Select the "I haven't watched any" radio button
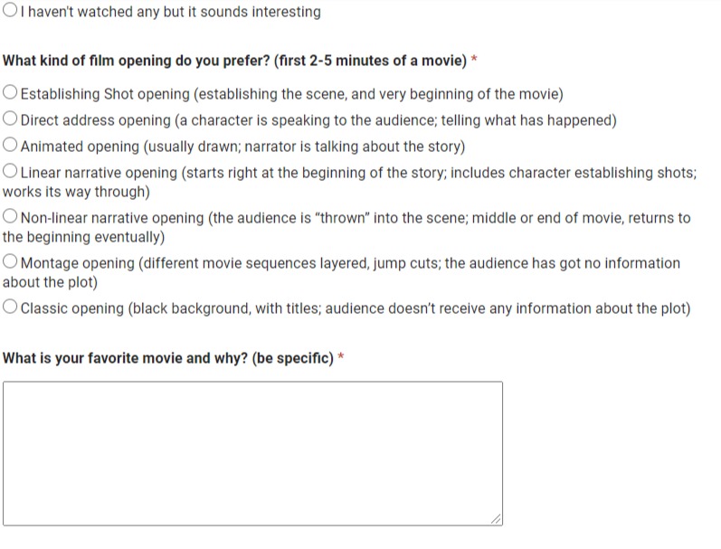 pos(10,12)
